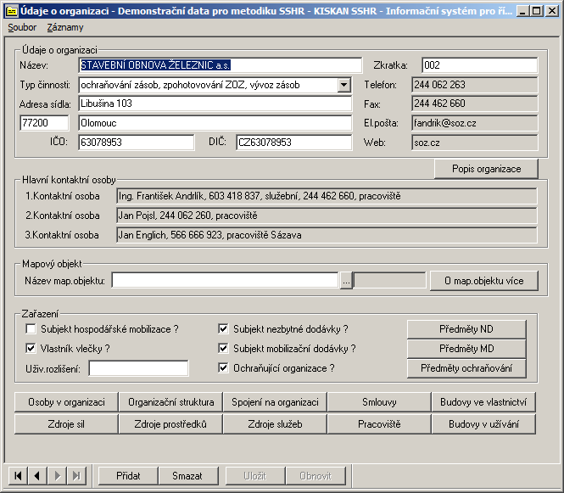Click the Zkratka field with 002
This screenshot has width=564, height=493.
tap(480, 65)
